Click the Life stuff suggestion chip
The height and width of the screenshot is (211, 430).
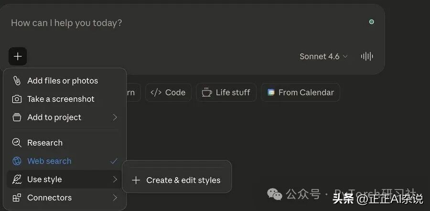click(x=226, y=93)
